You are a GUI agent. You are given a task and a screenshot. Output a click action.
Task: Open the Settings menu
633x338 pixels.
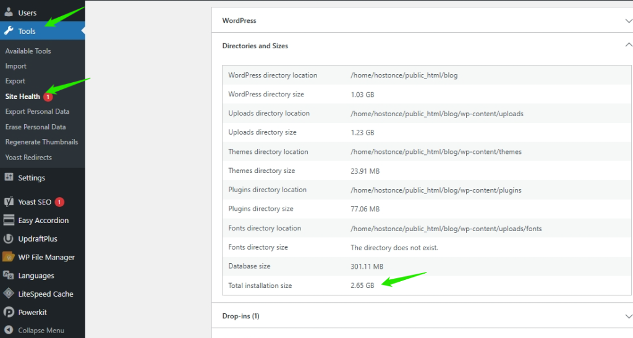point(43,177)
